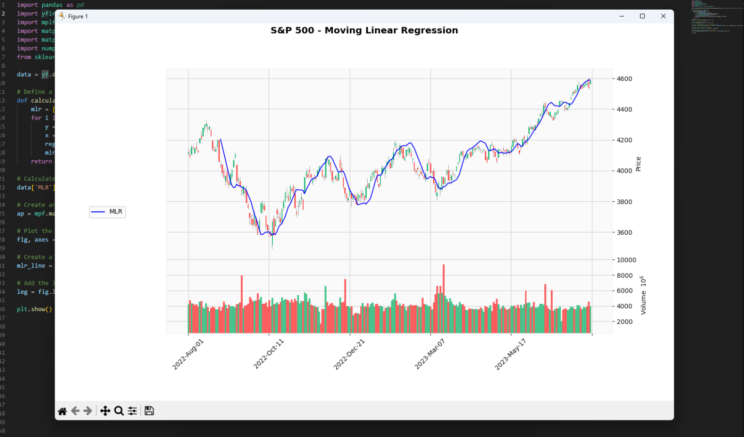Reset the chart view with the Home icon
This screenshot has width=744, height=437.
[62, 410]
